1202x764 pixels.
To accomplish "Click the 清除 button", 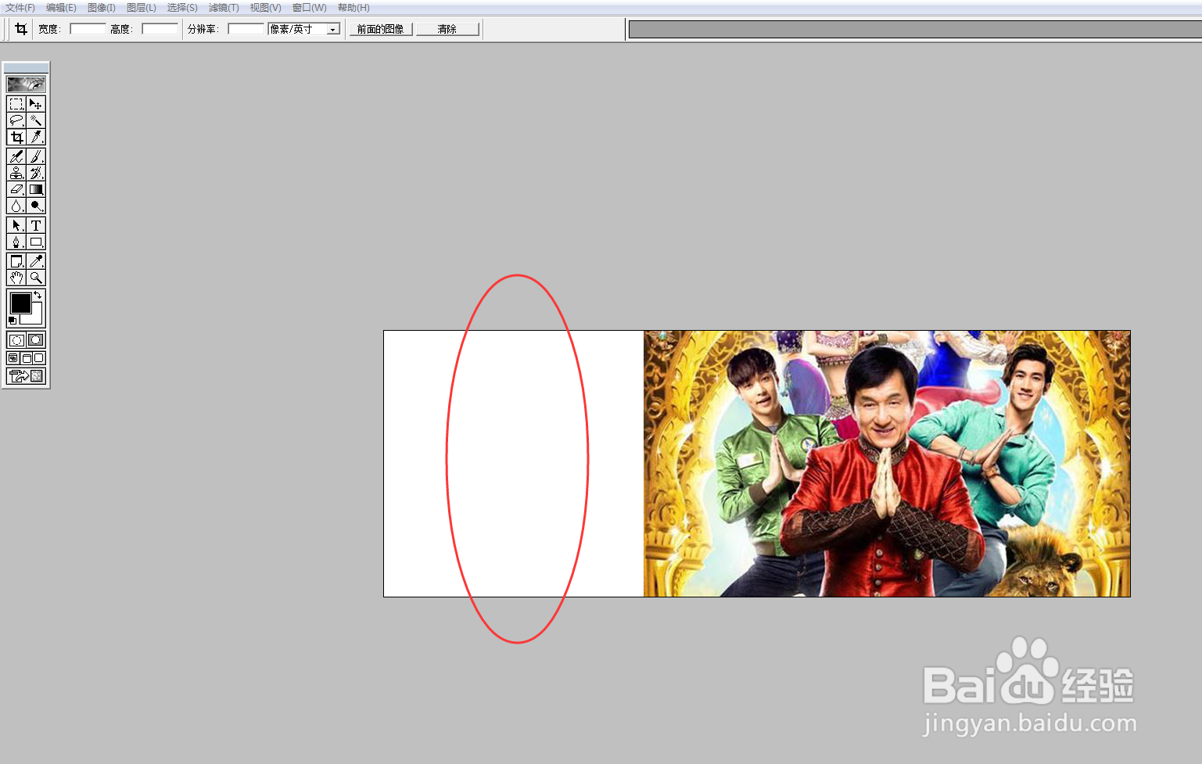I will tap(447, 29).
